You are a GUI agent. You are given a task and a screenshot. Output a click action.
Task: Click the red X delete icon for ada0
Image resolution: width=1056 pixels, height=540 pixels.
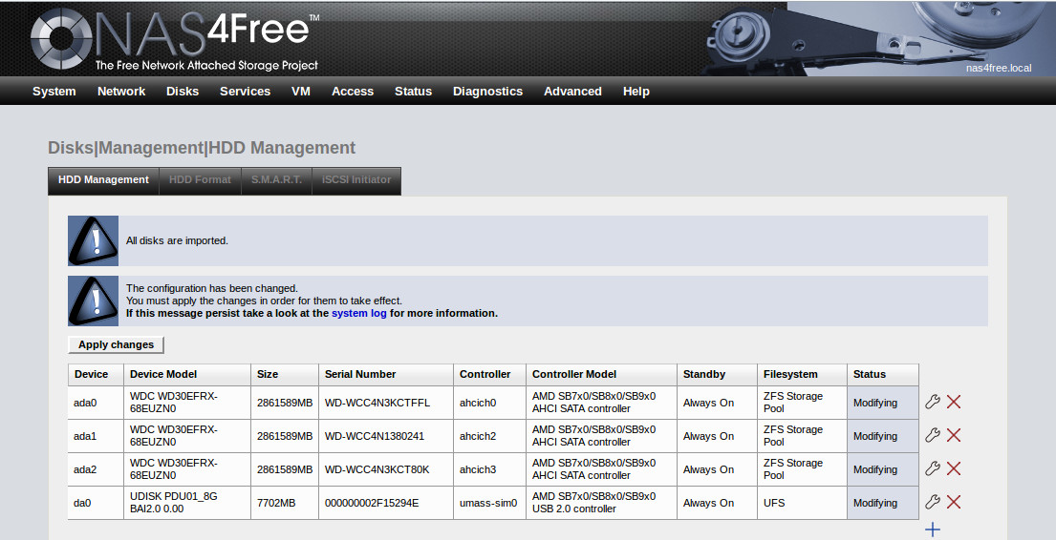[954, 402]
